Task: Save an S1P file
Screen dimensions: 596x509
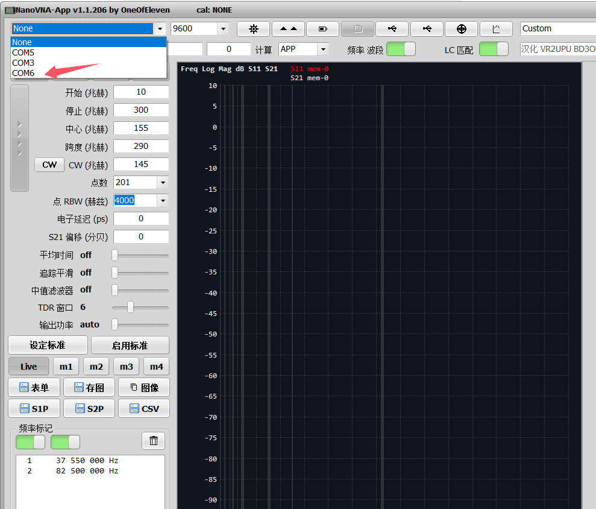Action: 34,408
